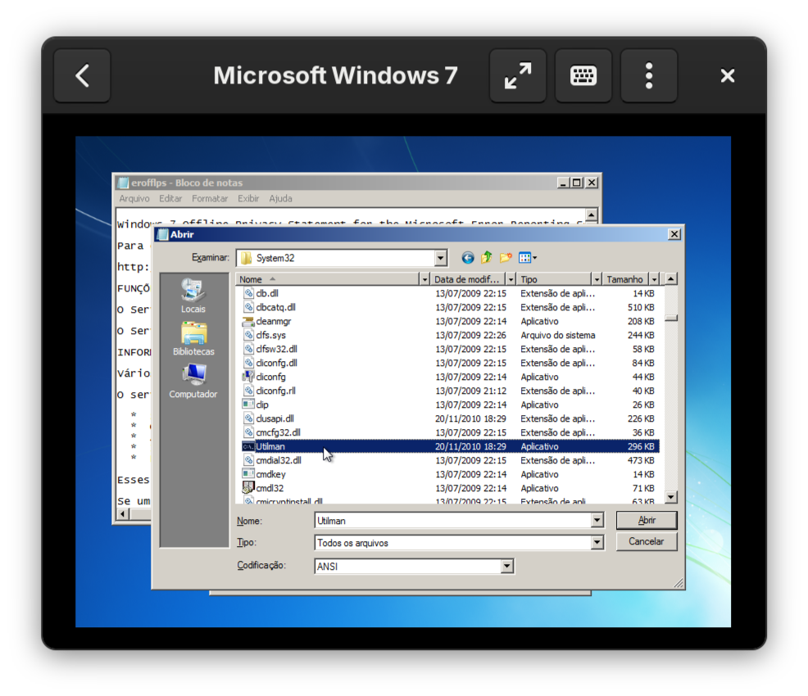Screen dimensions: 808x696
Task: Click Notepad's vertical scrollbar up arrow
Action: click(592, 215)
